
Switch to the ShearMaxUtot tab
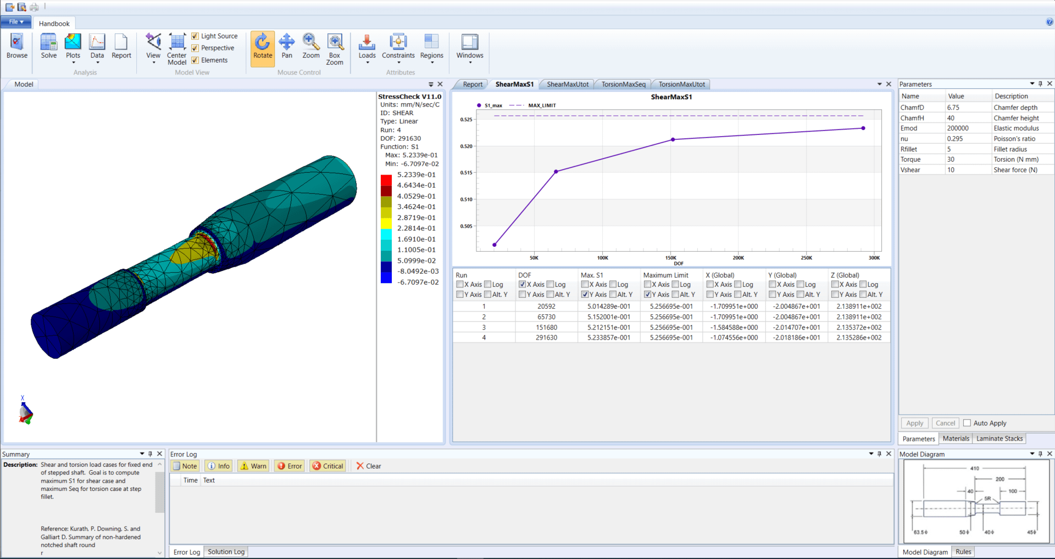coord(568,84)
